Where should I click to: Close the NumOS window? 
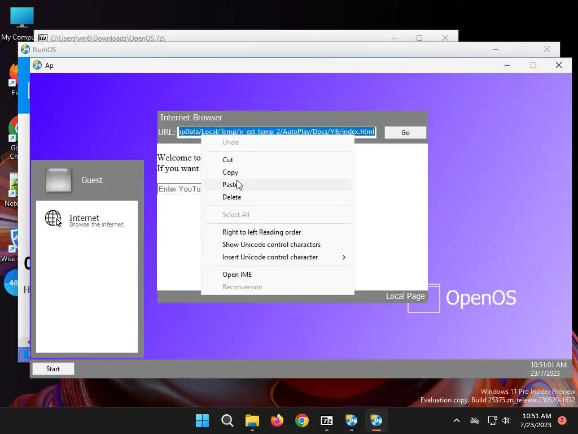coord(547,49)
